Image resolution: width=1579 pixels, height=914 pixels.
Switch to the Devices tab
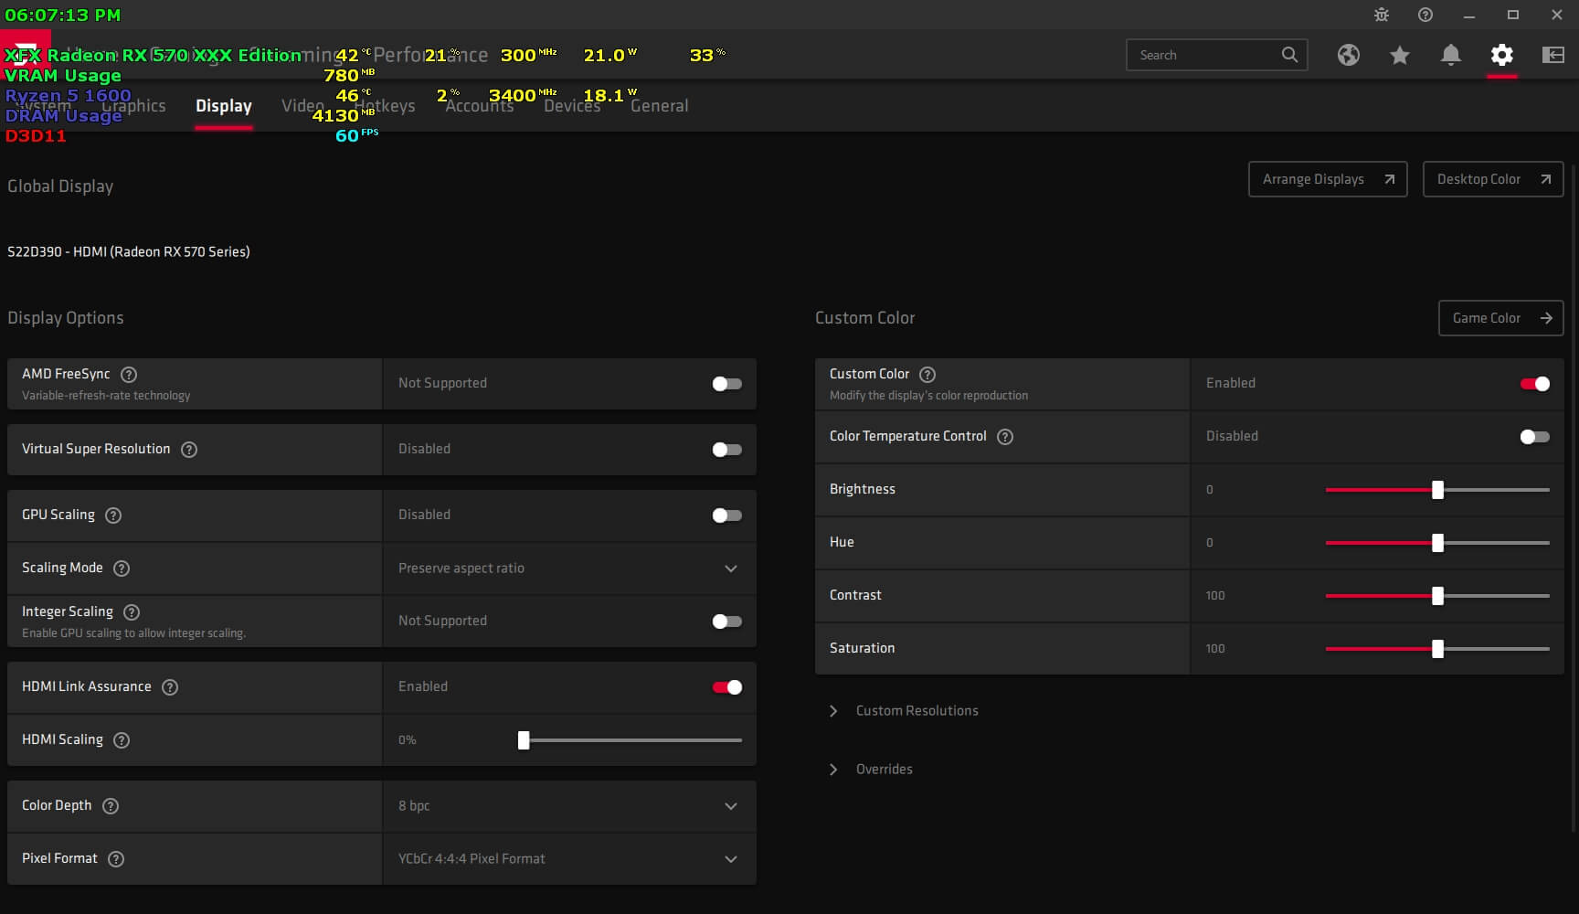(572, 106)
